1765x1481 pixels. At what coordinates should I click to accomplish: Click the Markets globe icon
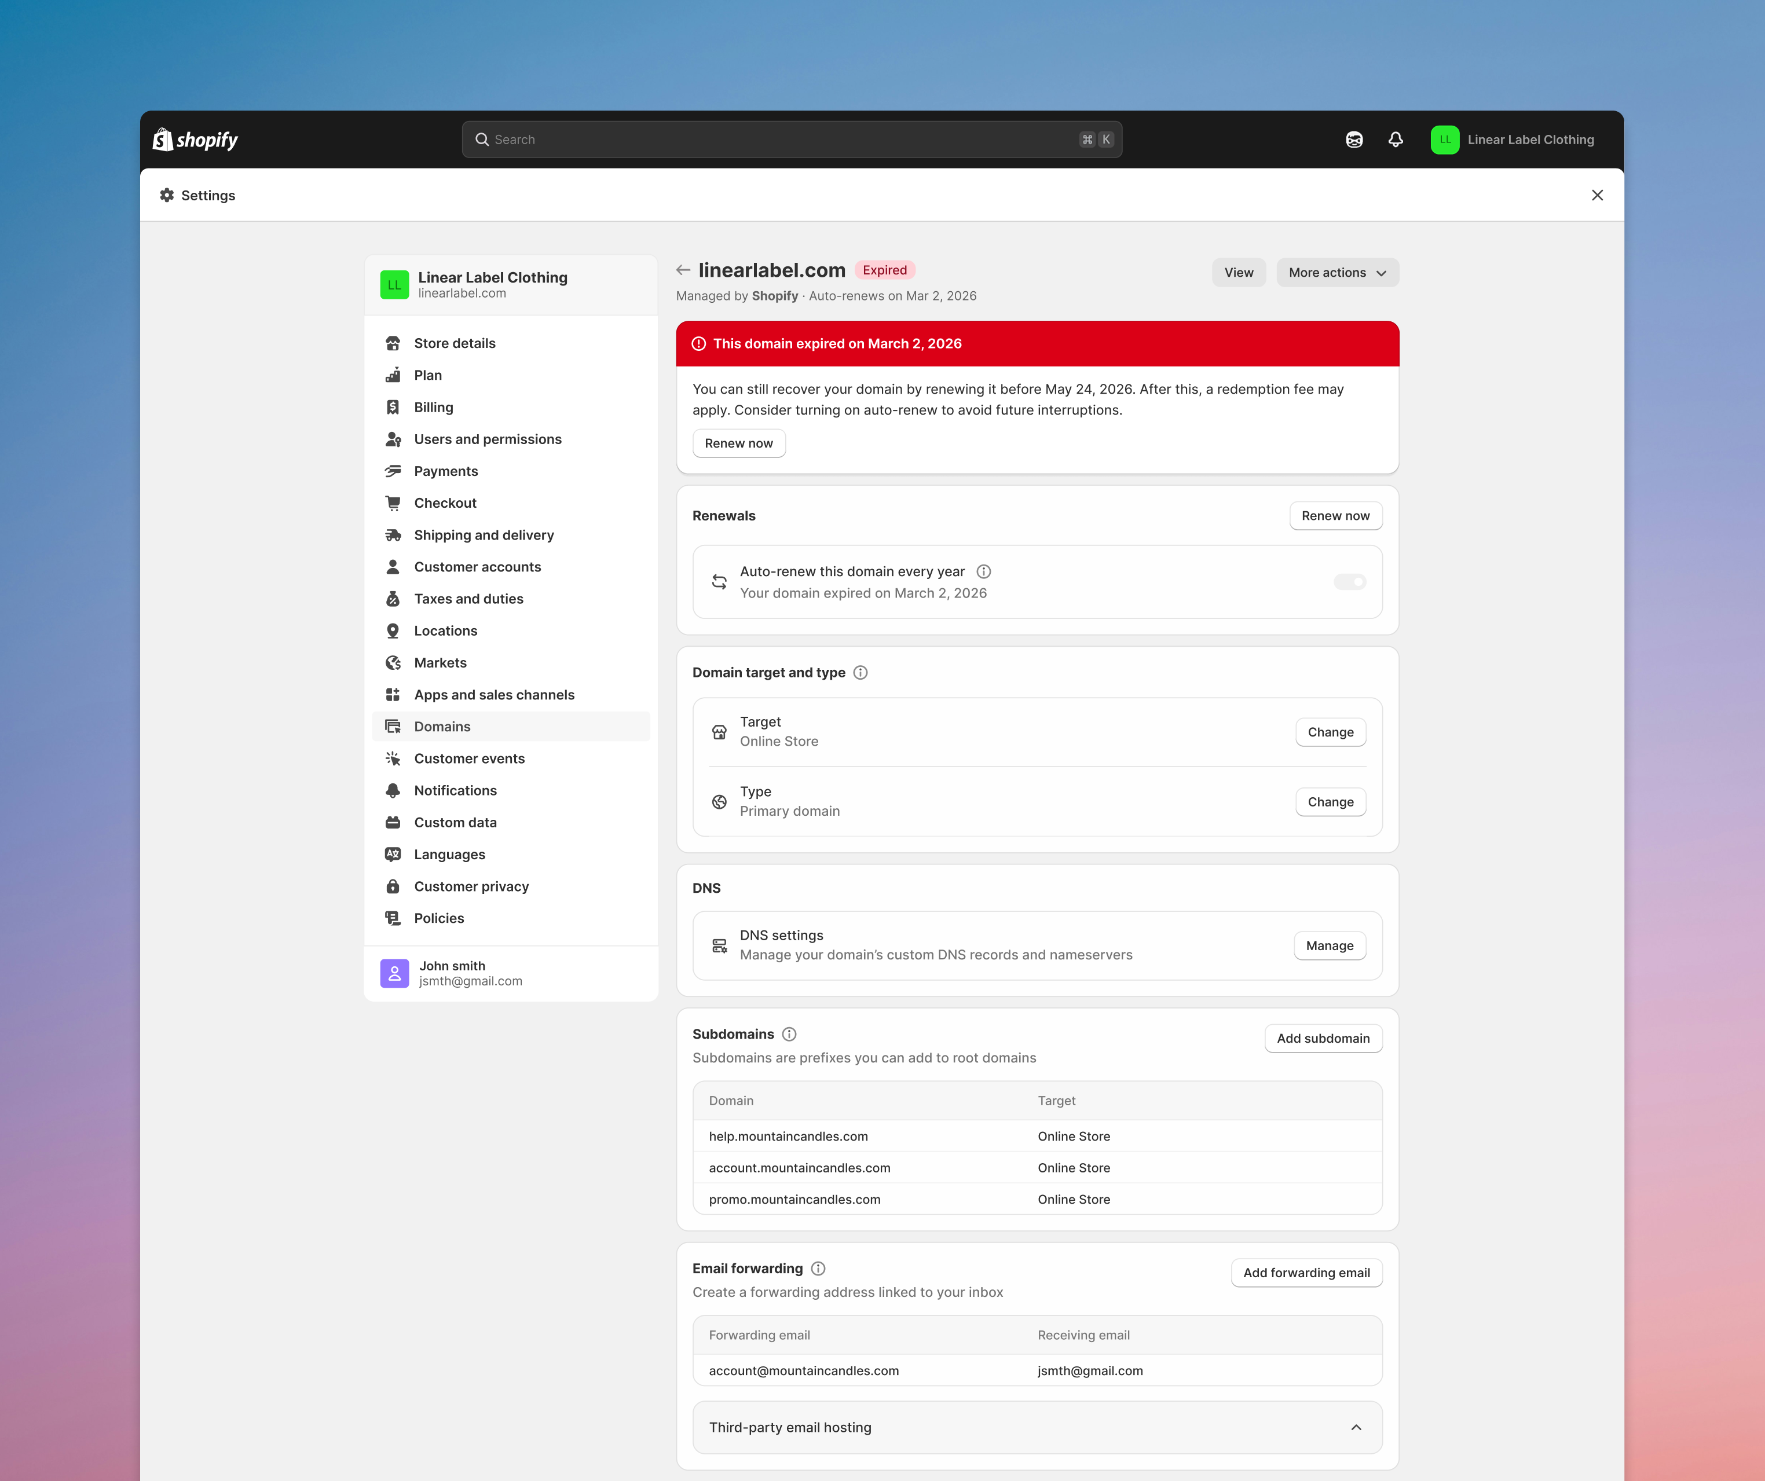(393, 662)
